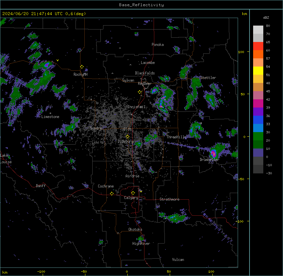Click the Lacombe city label
Viewport: 283px width, 276px height.
click(148, 63)
